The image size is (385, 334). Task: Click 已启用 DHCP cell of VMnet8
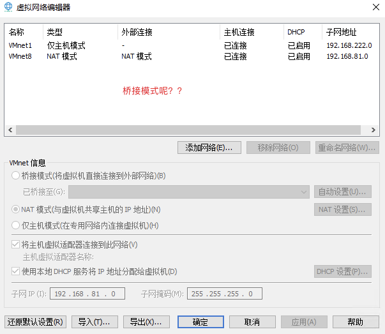299,56
